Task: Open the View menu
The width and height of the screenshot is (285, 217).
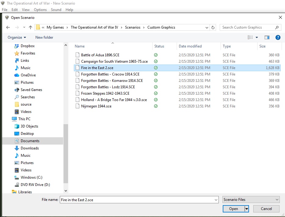Action: [x=26, y=10]
